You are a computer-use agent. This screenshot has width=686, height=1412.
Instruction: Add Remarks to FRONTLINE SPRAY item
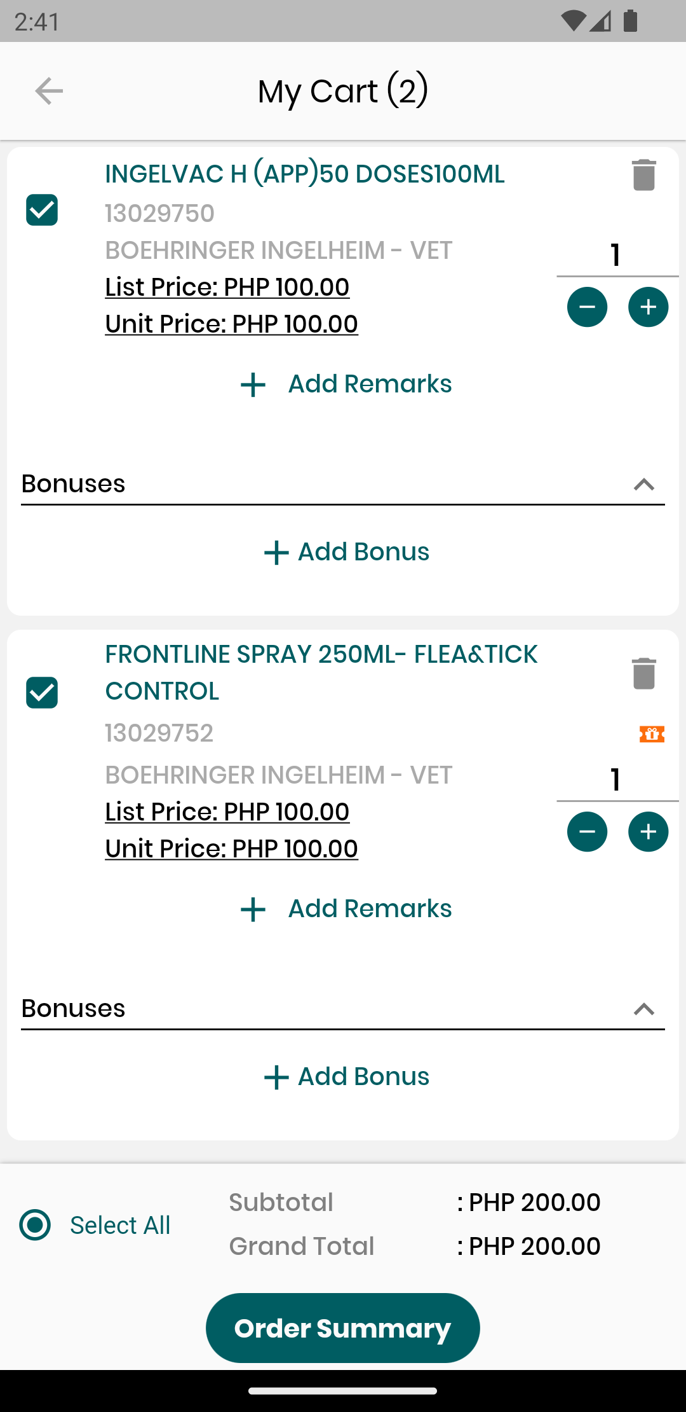[346, 909]
